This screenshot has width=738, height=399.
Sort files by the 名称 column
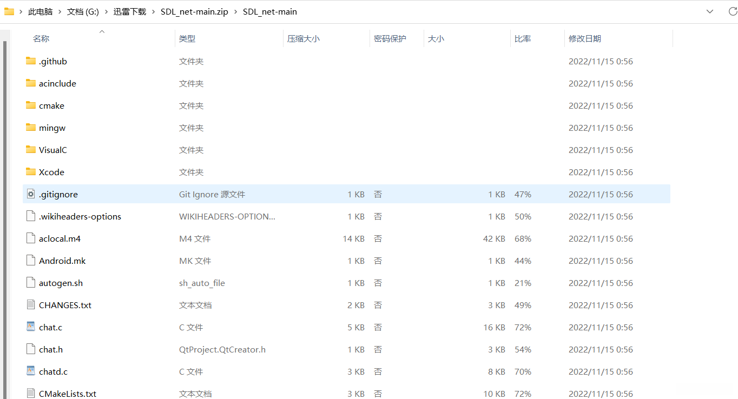point(41,38)
